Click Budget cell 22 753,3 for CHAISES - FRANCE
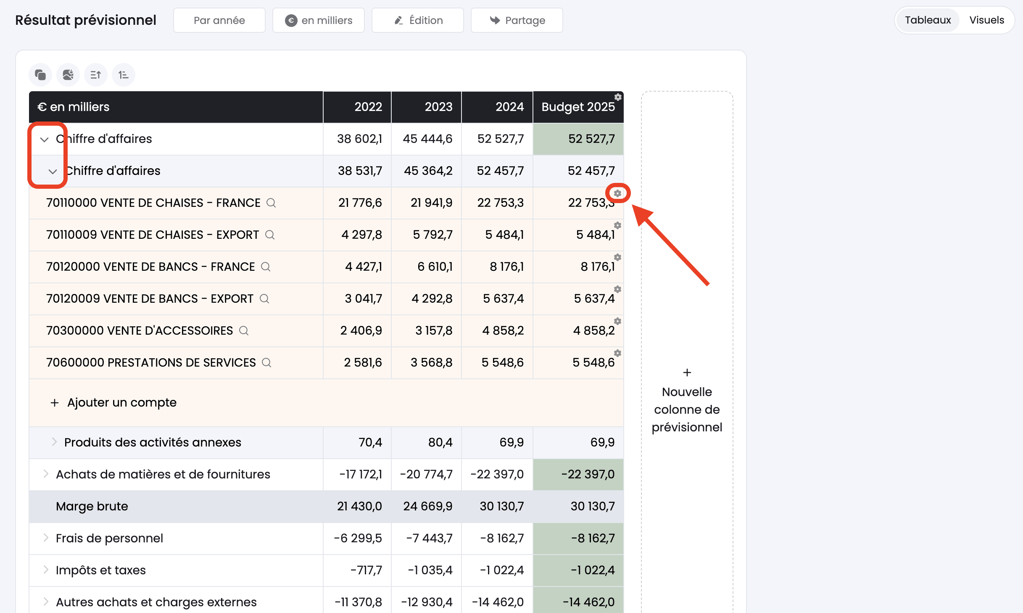 578,203
